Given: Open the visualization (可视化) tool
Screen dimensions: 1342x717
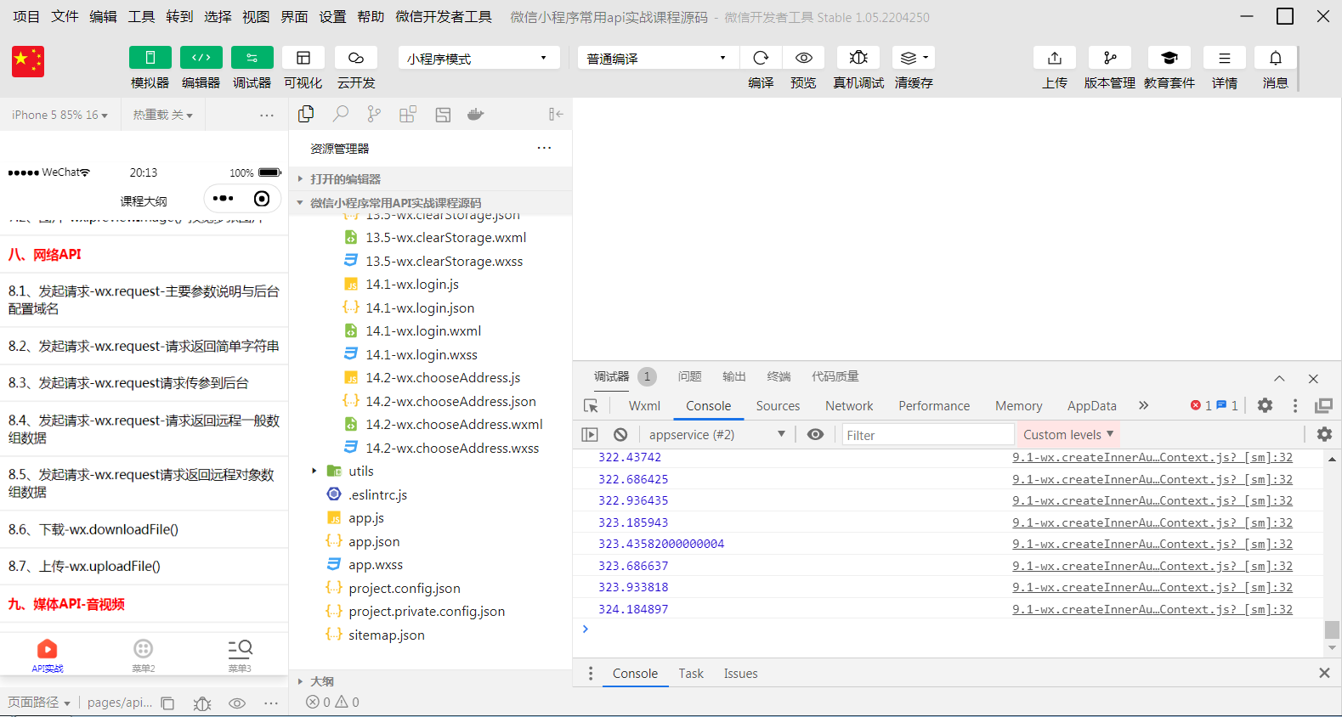Looking at the screenshot, I should click(303, 58).
